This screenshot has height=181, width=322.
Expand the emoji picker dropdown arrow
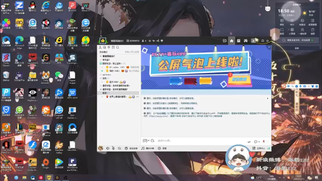click(149, 141)
